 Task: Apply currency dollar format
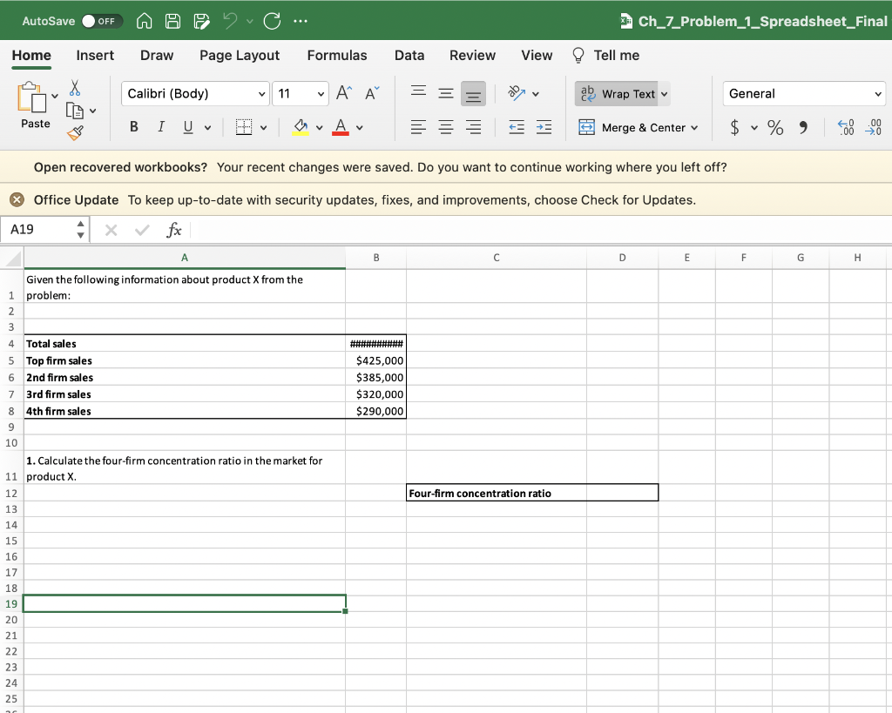735,127
